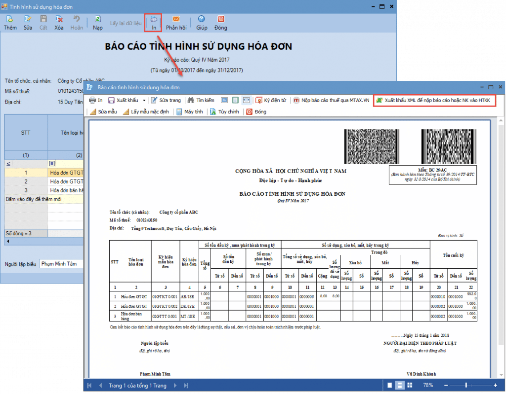Click the blue landscape page view icon
Viewport: 506px width, 394px height.
pos(224,100)
